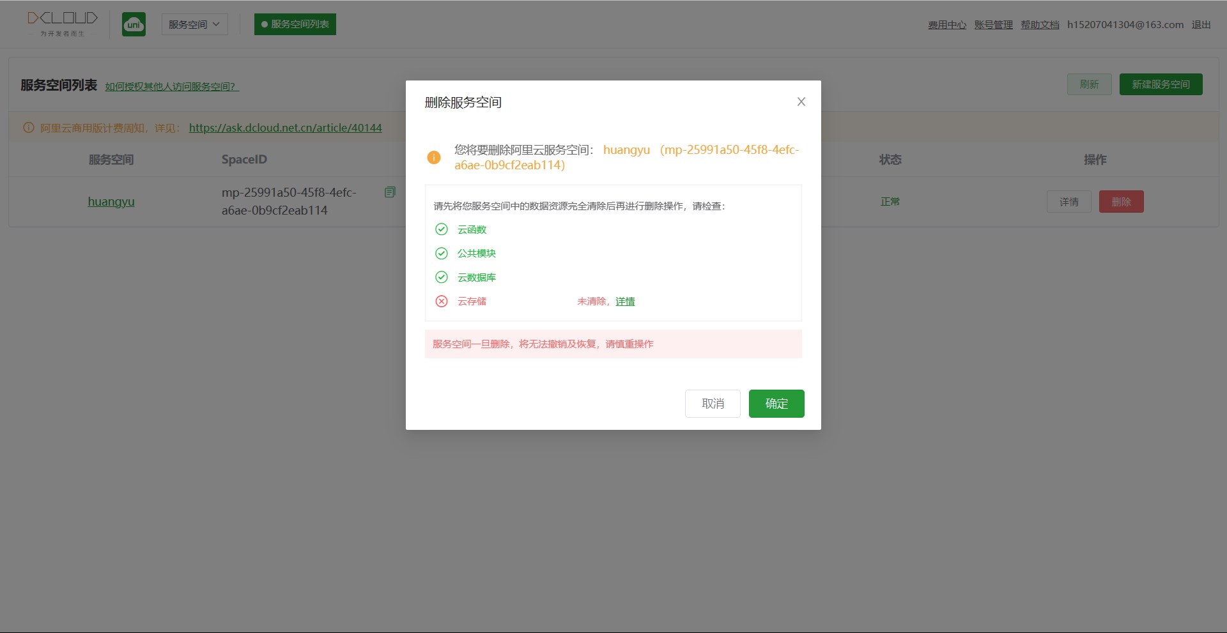The width and height of the screenshot is (1227, 633).
Task: Click the orange notice info icon
Action: click(29, 128)
